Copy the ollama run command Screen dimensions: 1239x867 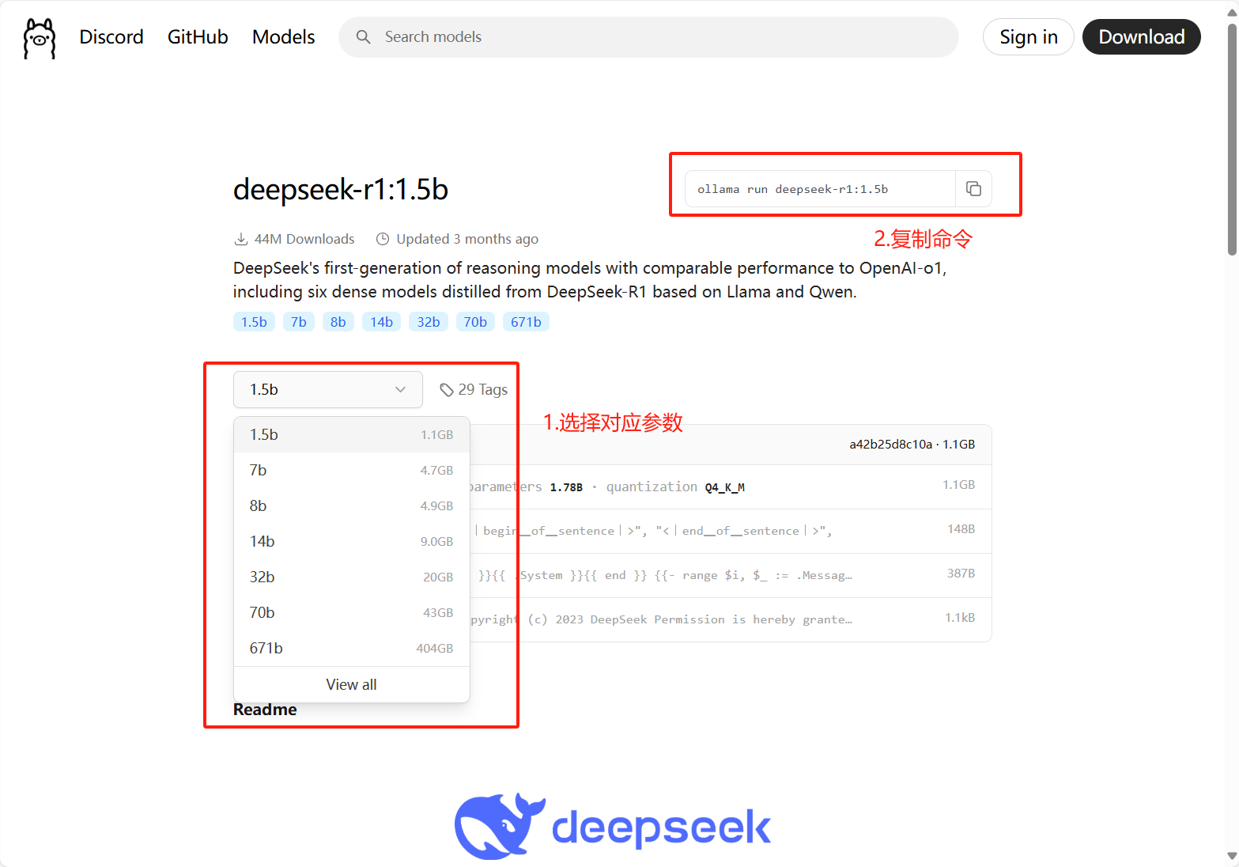pos(973,189)
